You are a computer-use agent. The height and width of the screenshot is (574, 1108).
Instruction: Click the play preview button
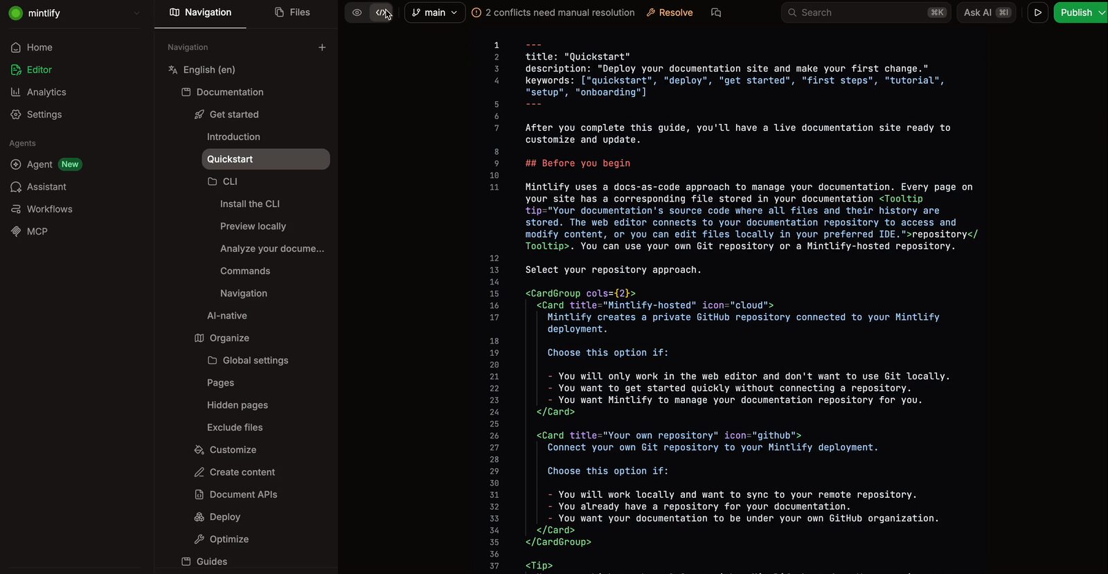pyautogui.click(x=1037, y=12)
